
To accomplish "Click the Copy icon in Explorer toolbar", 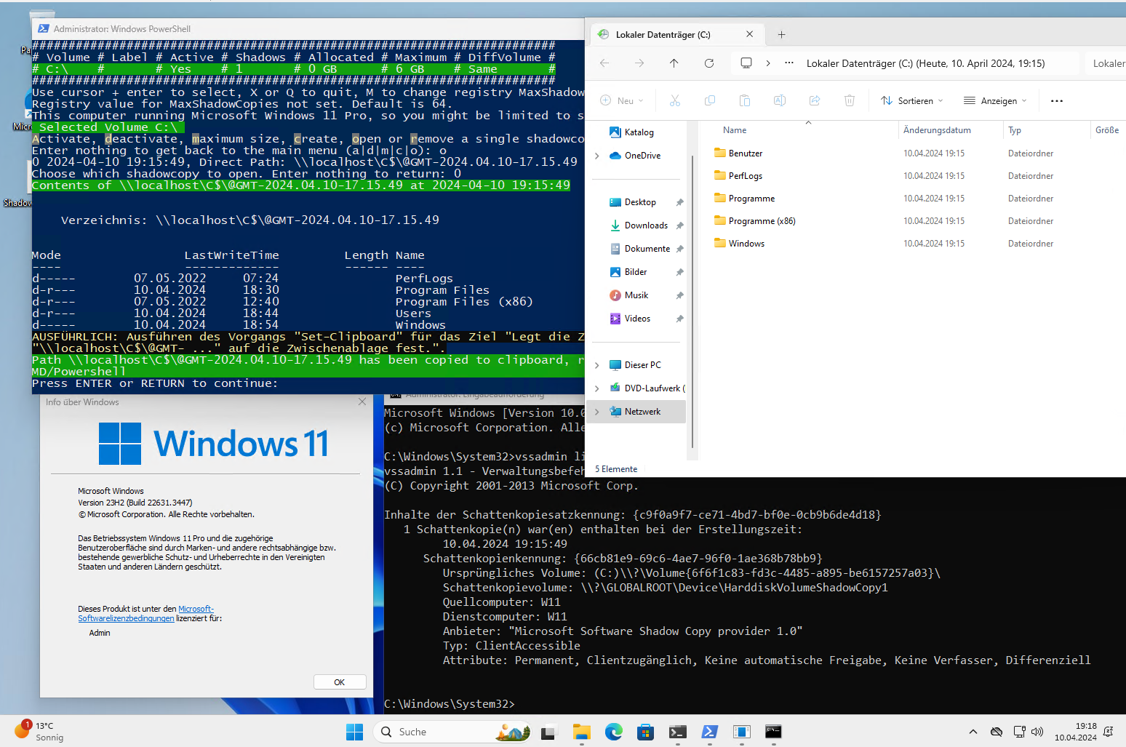I will tap(710, 100).
